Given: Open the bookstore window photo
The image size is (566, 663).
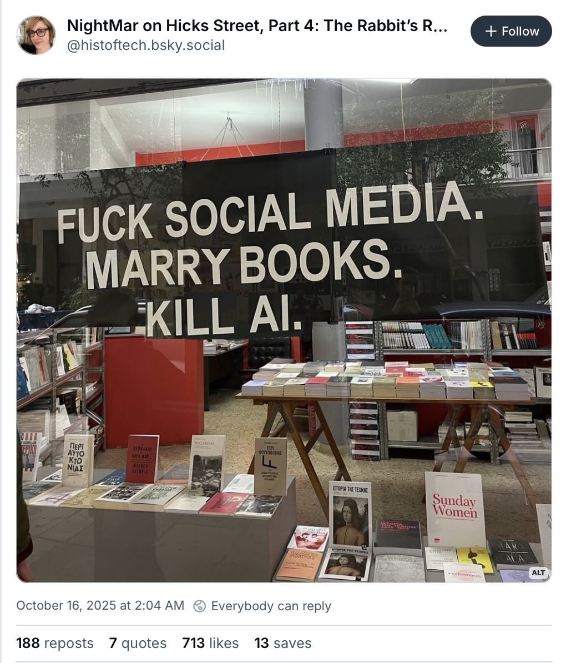Looking at the screenshot, I should click(284, 330).
